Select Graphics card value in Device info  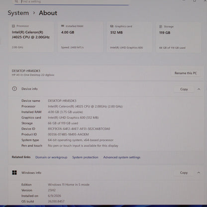[73, 117]
